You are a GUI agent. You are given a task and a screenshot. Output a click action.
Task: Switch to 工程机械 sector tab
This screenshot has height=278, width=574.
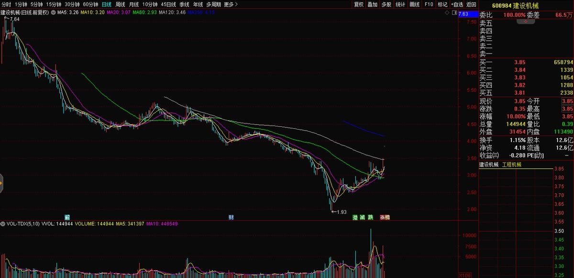click(x=512, y=165)
